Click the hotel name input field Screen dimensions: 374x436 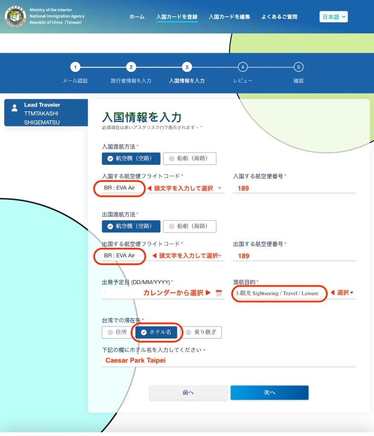pos(229,361)
